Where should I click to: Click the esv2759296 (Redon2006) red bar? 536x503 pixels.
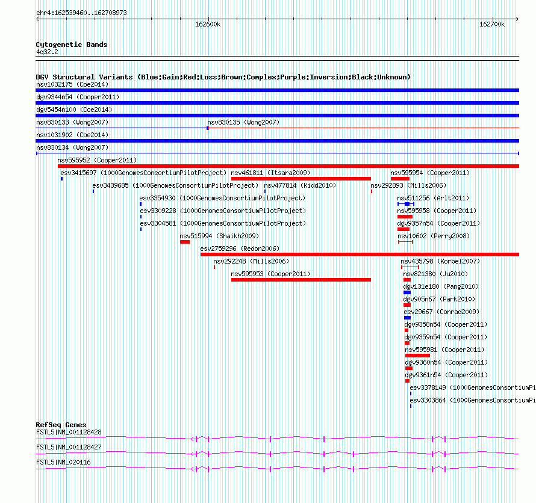360,255
